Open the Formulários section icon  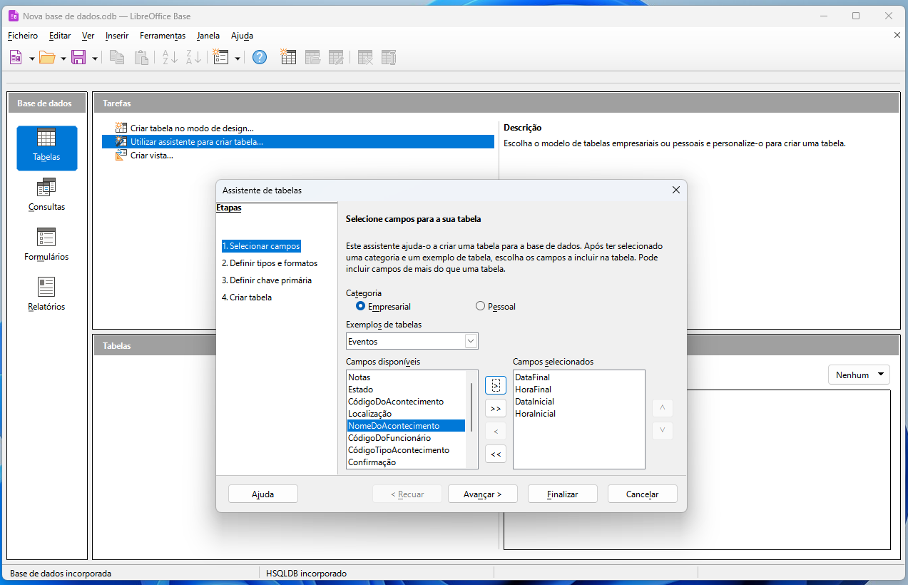click(x=46, y=245)
